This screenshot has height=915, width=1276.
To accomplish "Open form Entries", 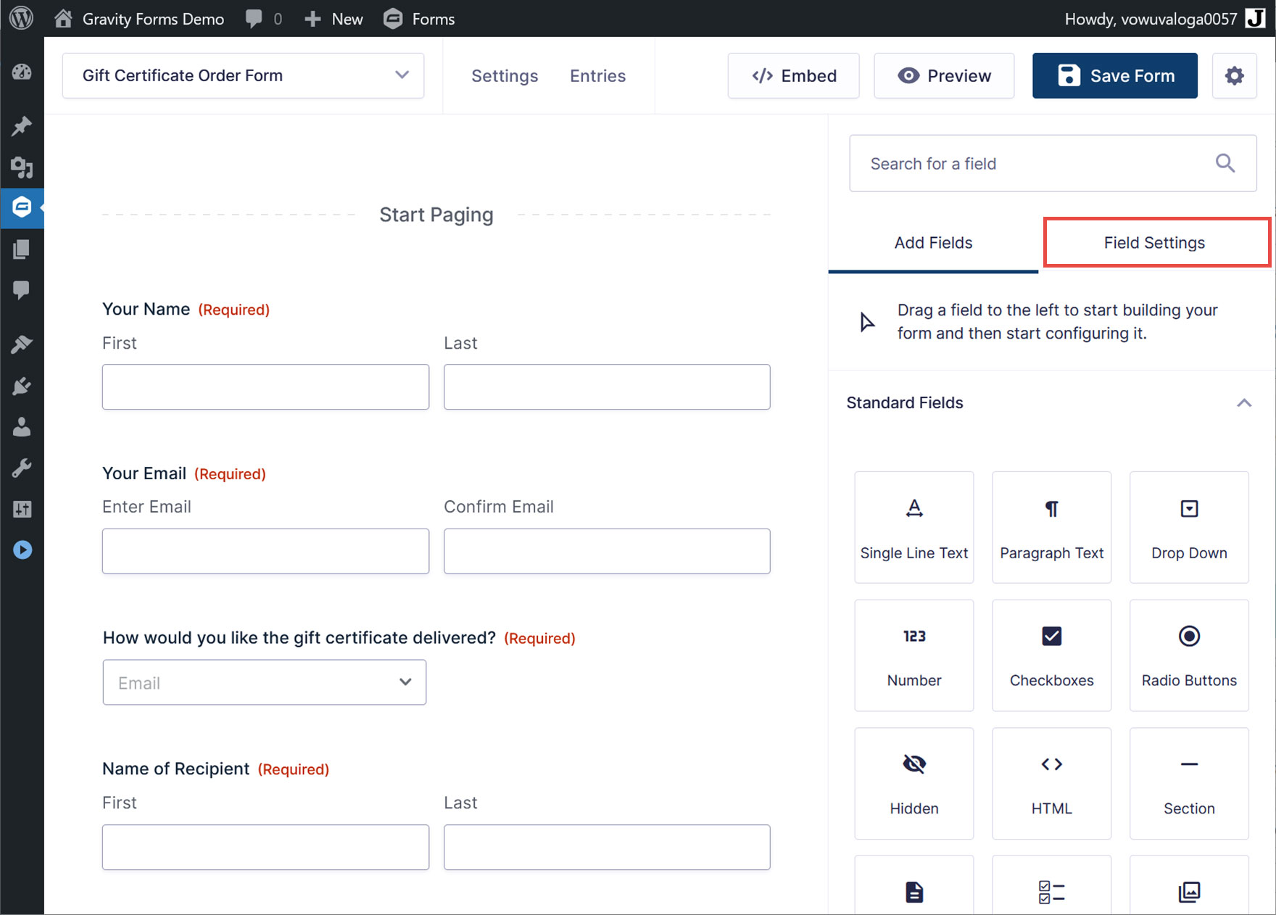I will pyautogui.click(x=597, y=75).
